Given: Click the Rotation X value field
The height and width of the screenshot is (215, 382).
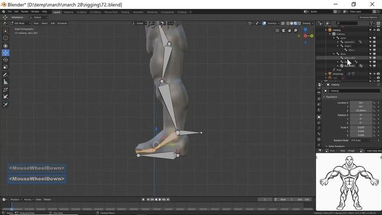Looking at the screenshot, I should pyautogui.click(x=361, y=115).
